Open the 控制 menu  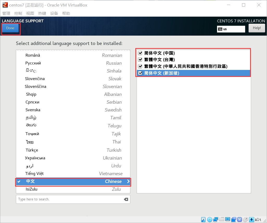18,14
